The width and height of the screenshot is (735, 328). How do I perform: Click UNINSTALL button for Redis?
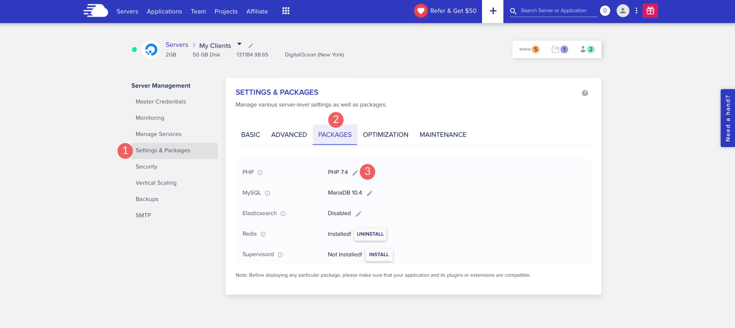pos(370,234)
